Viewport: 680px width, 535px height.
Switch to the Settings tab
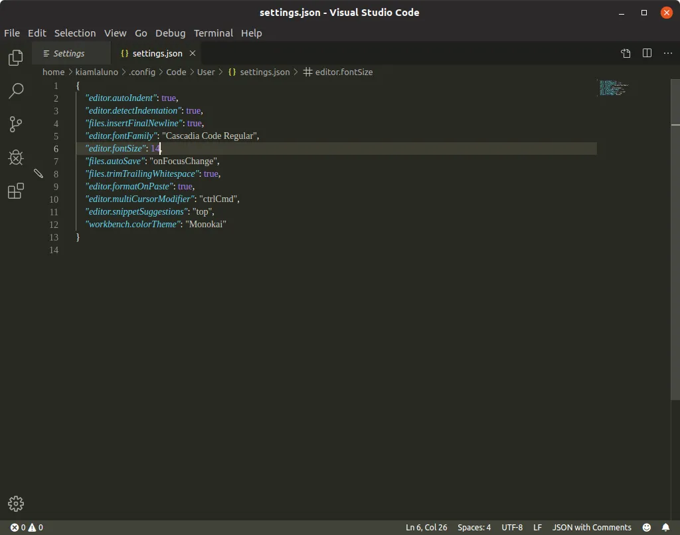(71, 53)
